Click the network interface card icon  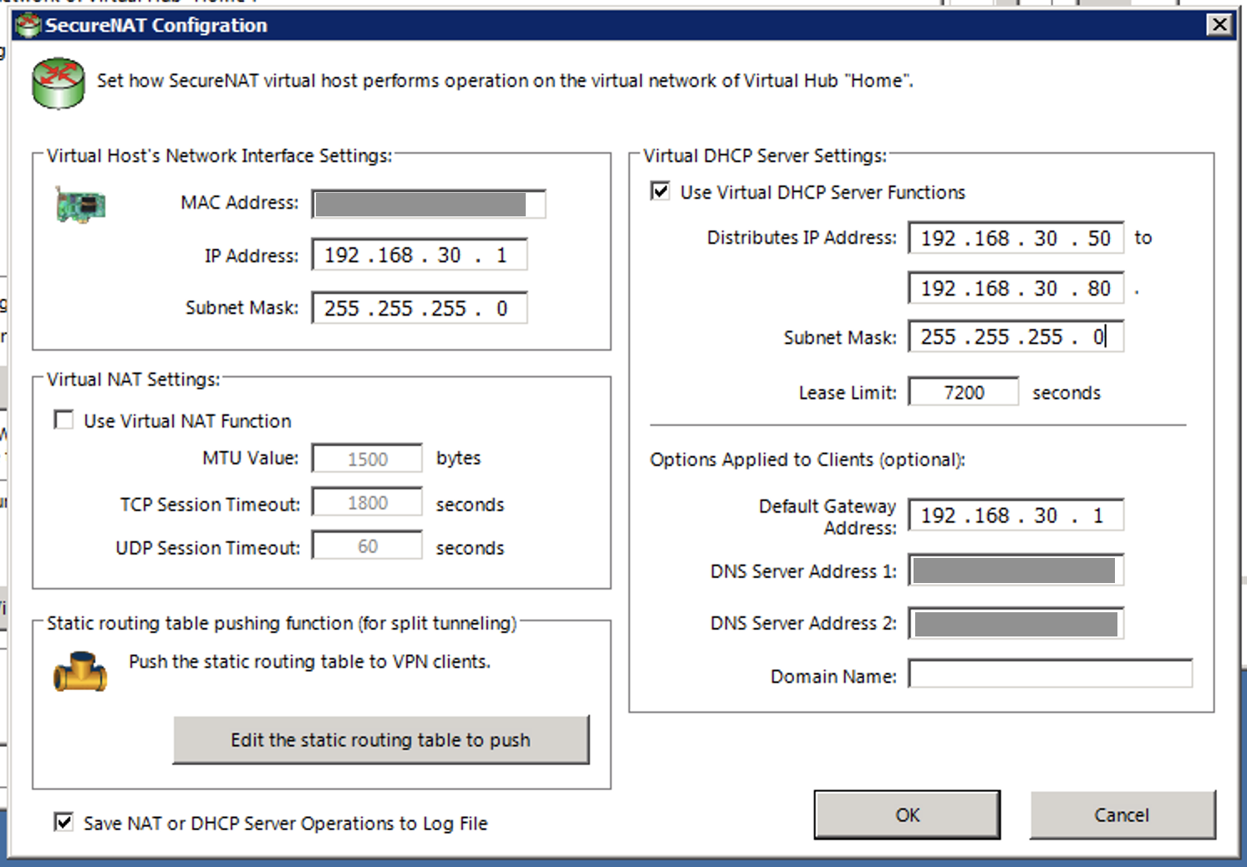coord(80,205)
